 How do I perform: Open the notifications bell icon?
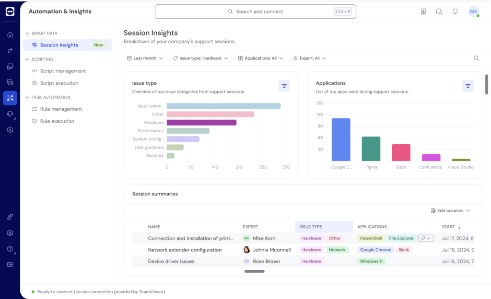click(455, 11)
